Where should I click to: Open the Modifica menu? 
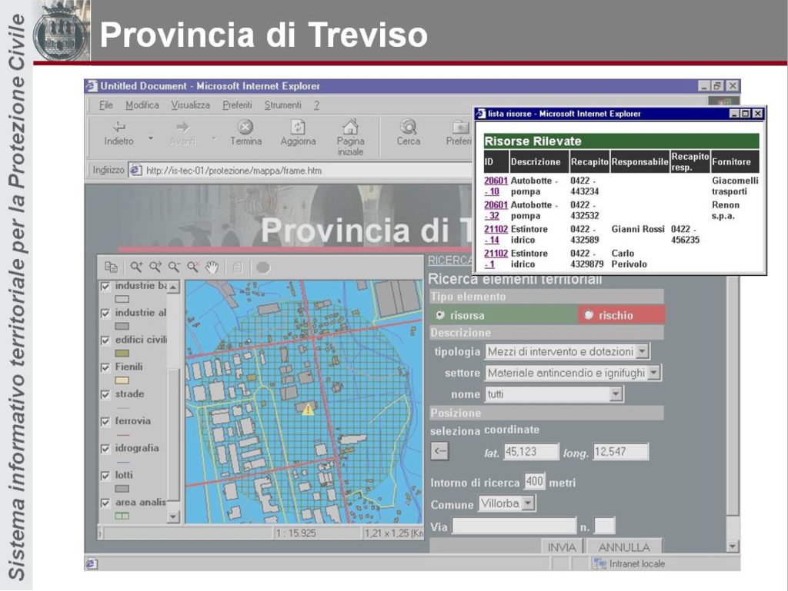click(142, 105)
